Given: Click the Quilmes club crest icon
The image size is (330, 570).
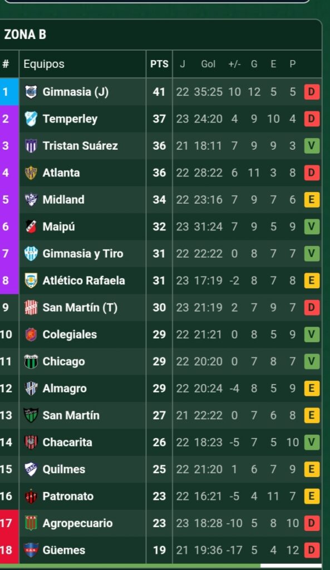Looking at the screenshot, I should pos(31,469).
